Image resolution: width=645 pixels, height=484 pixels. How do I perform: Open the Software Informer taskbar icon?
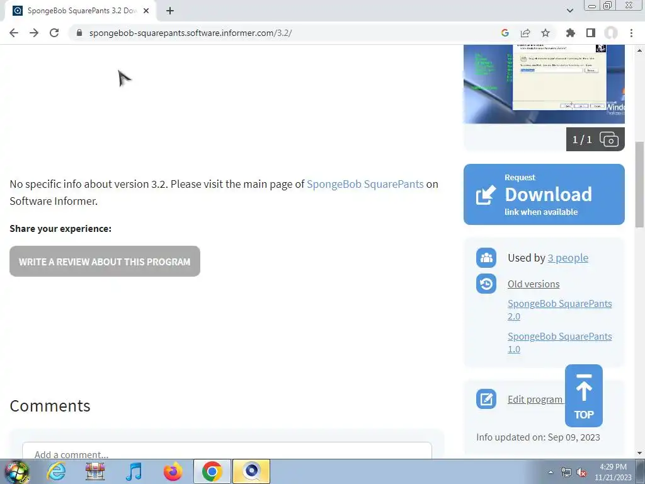(x=251, y=471)
